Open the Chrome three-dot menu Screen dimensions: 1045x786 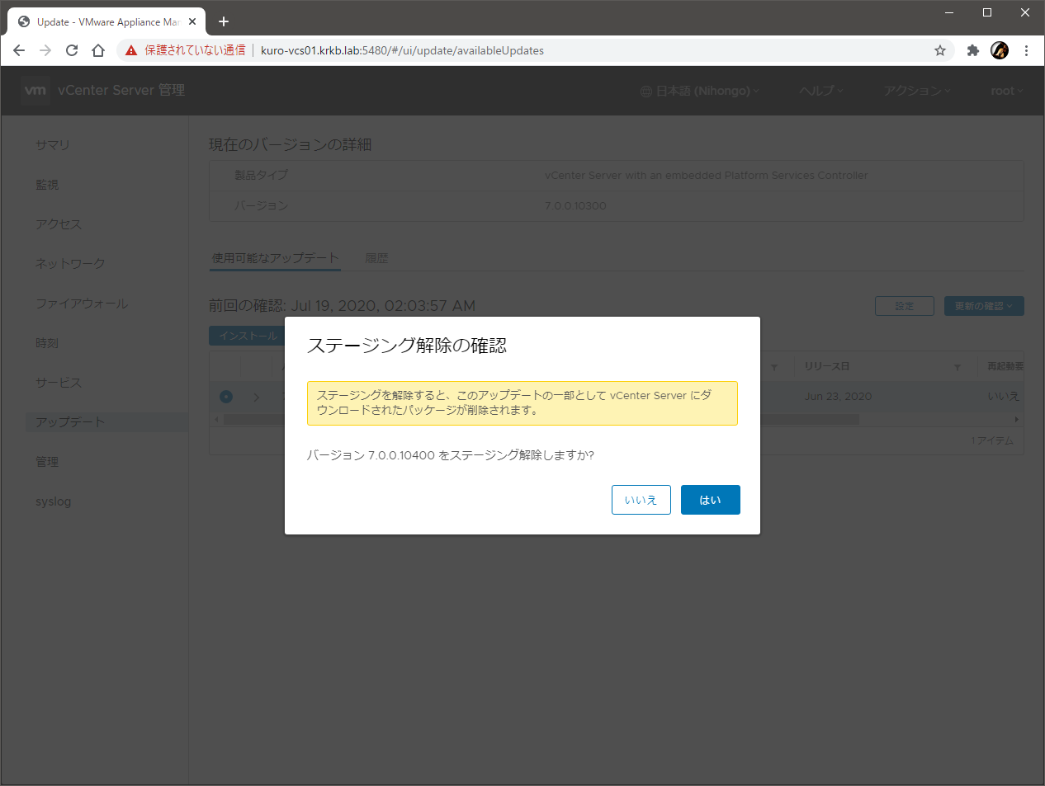pos(1026,50)
